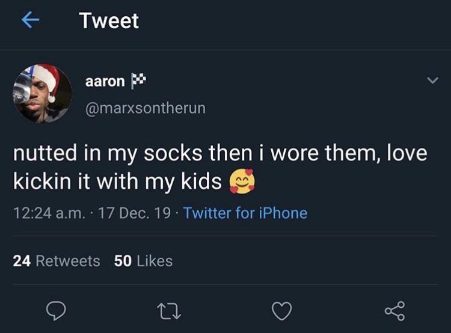Click the Twitter for iPhone link
The height and width of the screenshot is (333, 451).
245,213
